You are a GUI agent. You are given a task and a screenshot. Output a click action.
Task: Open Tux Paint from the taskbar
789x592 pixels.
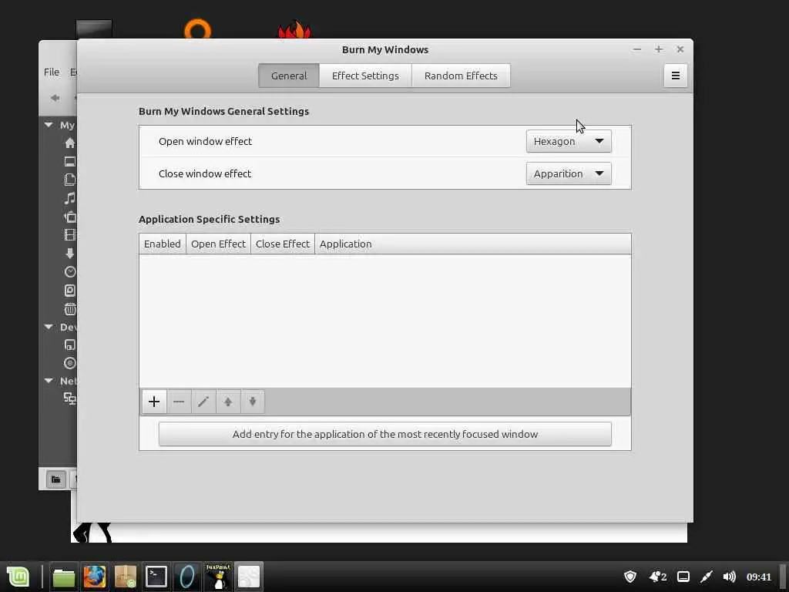218,577
